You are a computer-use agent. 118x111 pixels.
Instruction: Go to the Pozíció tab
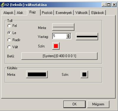point(47,13)
